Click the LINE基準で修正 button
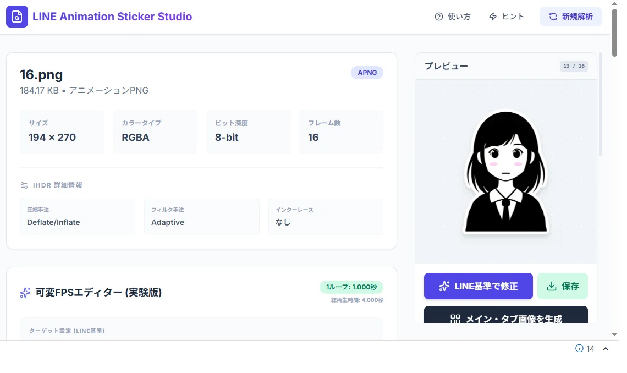This screenshot has height=373, width=627. 479,286
